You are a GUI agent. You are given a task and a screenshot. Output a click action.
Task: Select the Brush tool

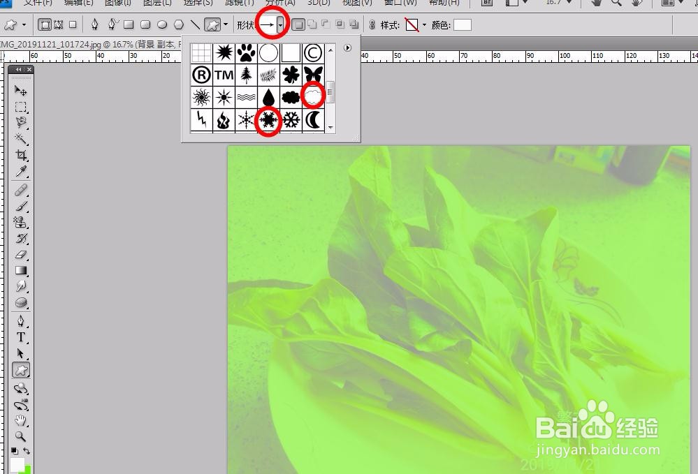click(20, 207)
